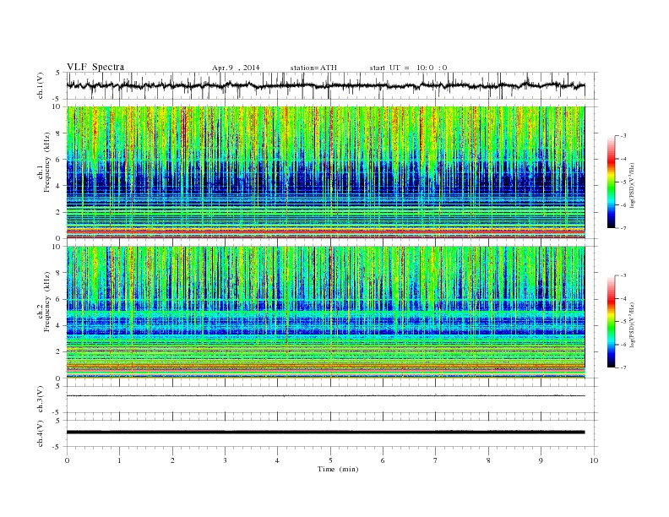Click the "0" tick on the Time axis
This screenshot has width=669, height=517.
click(x=67, y=460)
